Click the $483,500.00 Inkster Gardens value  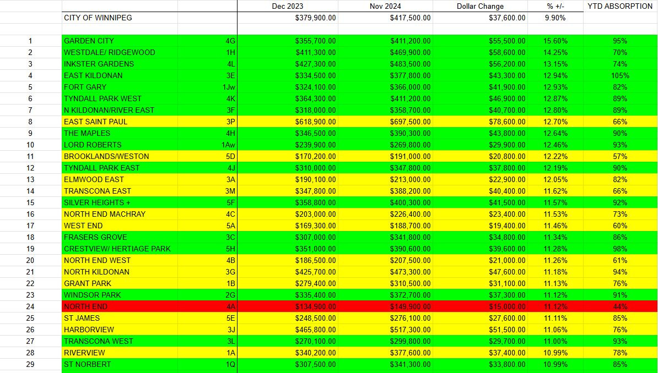(x=385, y=64)
